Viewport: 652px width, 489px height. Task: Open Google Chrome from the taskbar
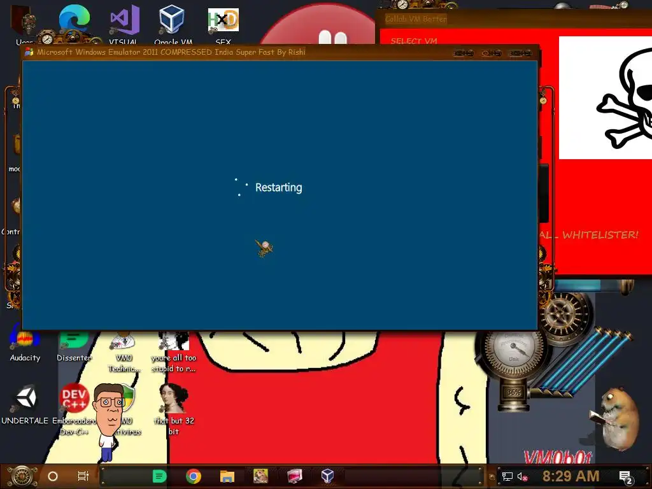194,476
